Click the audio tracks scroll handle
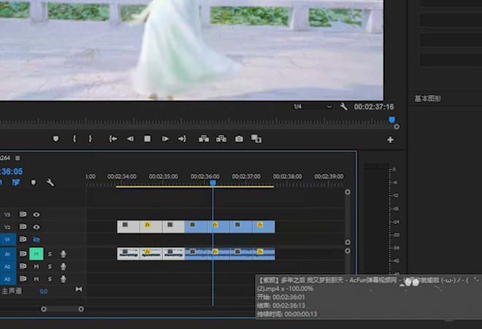The height and width of the screenshot is (329, 482). point(348,251)
